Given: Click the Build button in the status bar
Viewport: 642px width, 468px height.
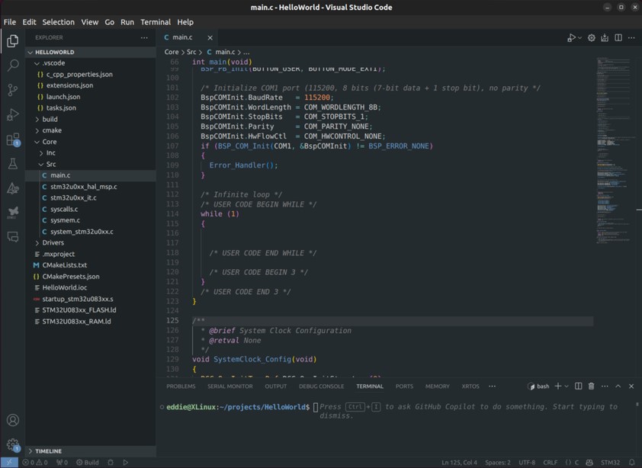Looking at the screenshot, I should [x=87, y=462].
